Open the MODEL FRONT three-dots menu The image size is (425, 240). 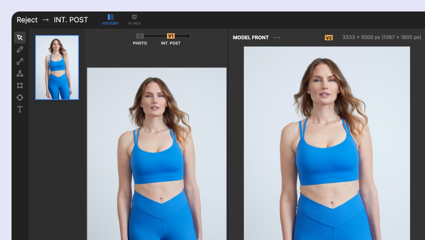coord(277,38)
